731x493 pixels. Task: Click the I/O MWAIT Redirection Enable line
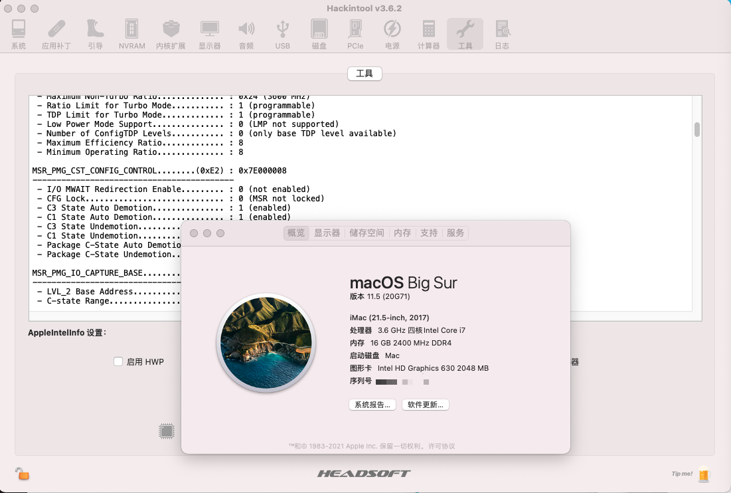pos(173,189)
